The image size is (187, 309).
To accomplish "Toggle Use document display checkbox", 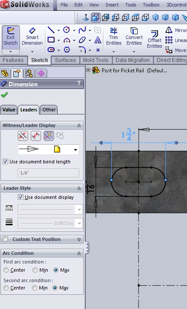I will tap(20, 197).
